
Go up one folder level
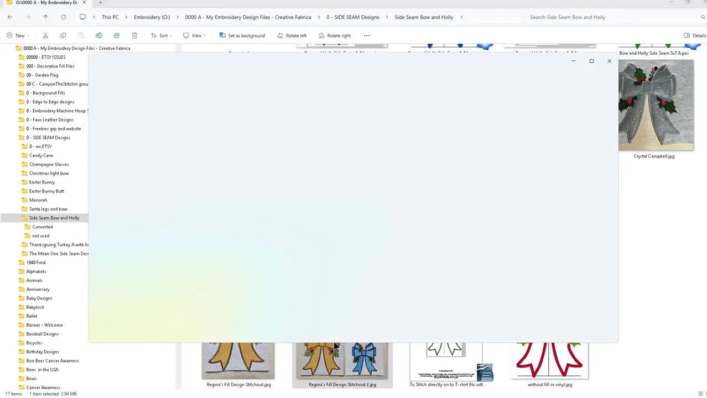pos(45,17)
